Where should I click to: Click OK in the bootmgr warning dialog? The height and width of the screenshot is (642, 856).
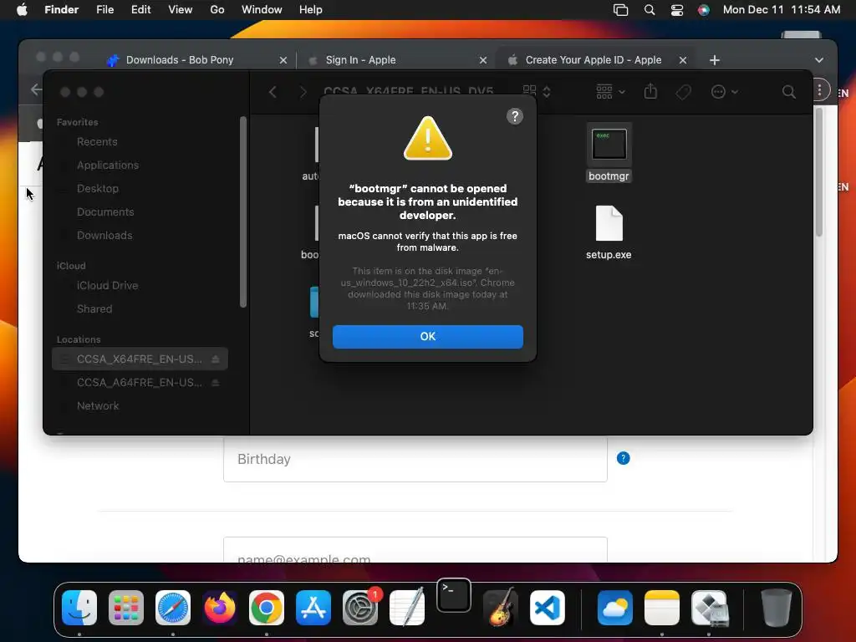point(427,336)
